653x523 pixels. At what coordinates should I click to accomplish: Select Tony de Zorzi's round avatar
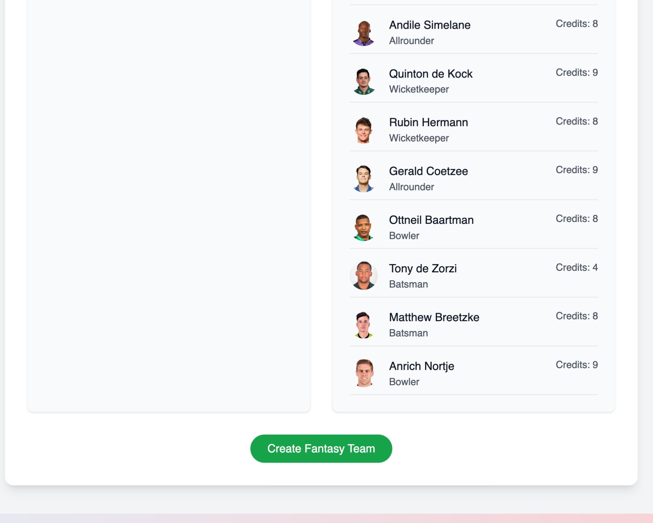pos(363,276)
